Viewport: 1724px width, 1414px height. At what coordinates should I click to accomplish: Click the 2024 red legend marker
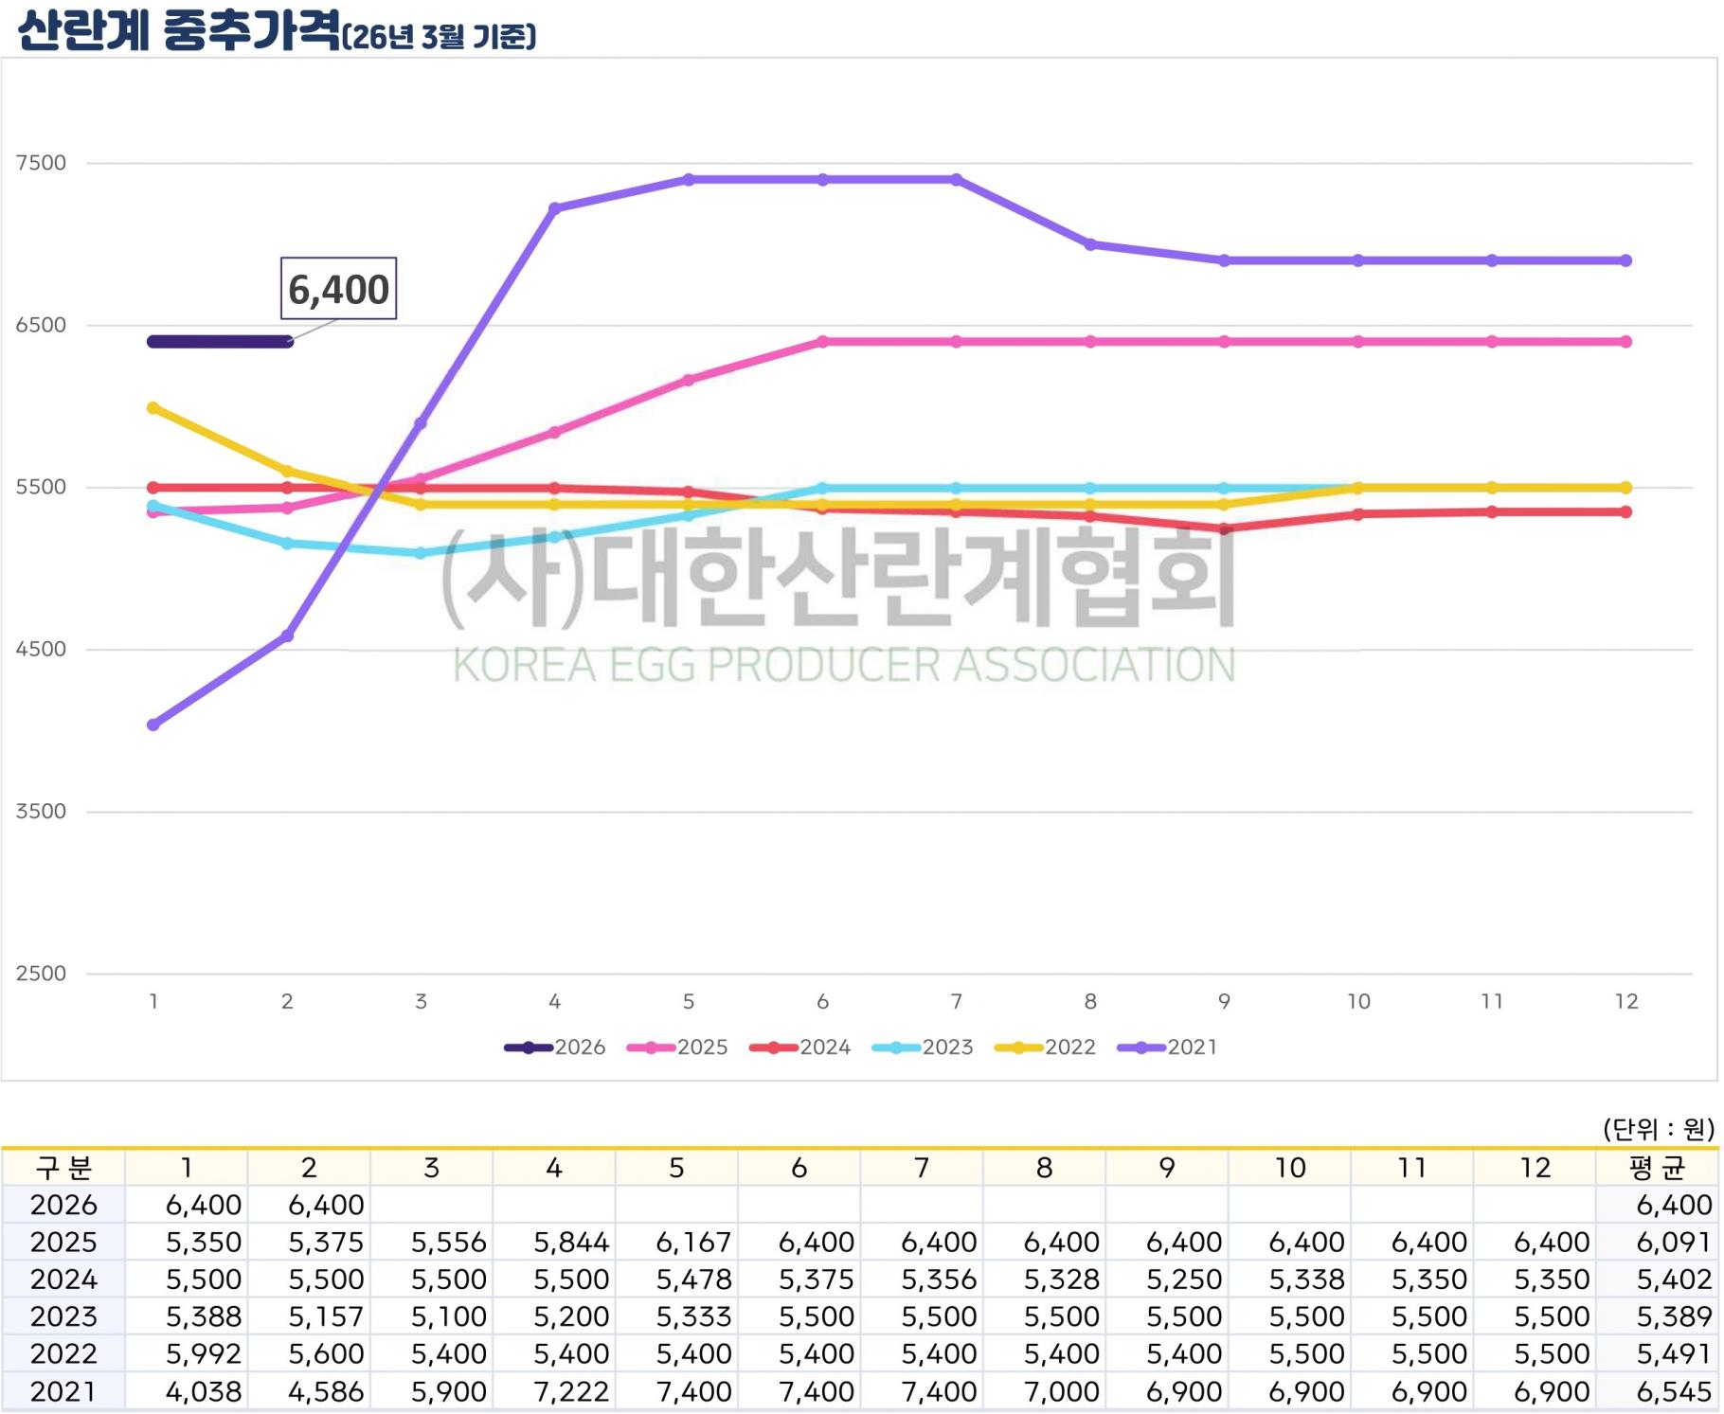pyautogui.click(x=774, y=1047)
